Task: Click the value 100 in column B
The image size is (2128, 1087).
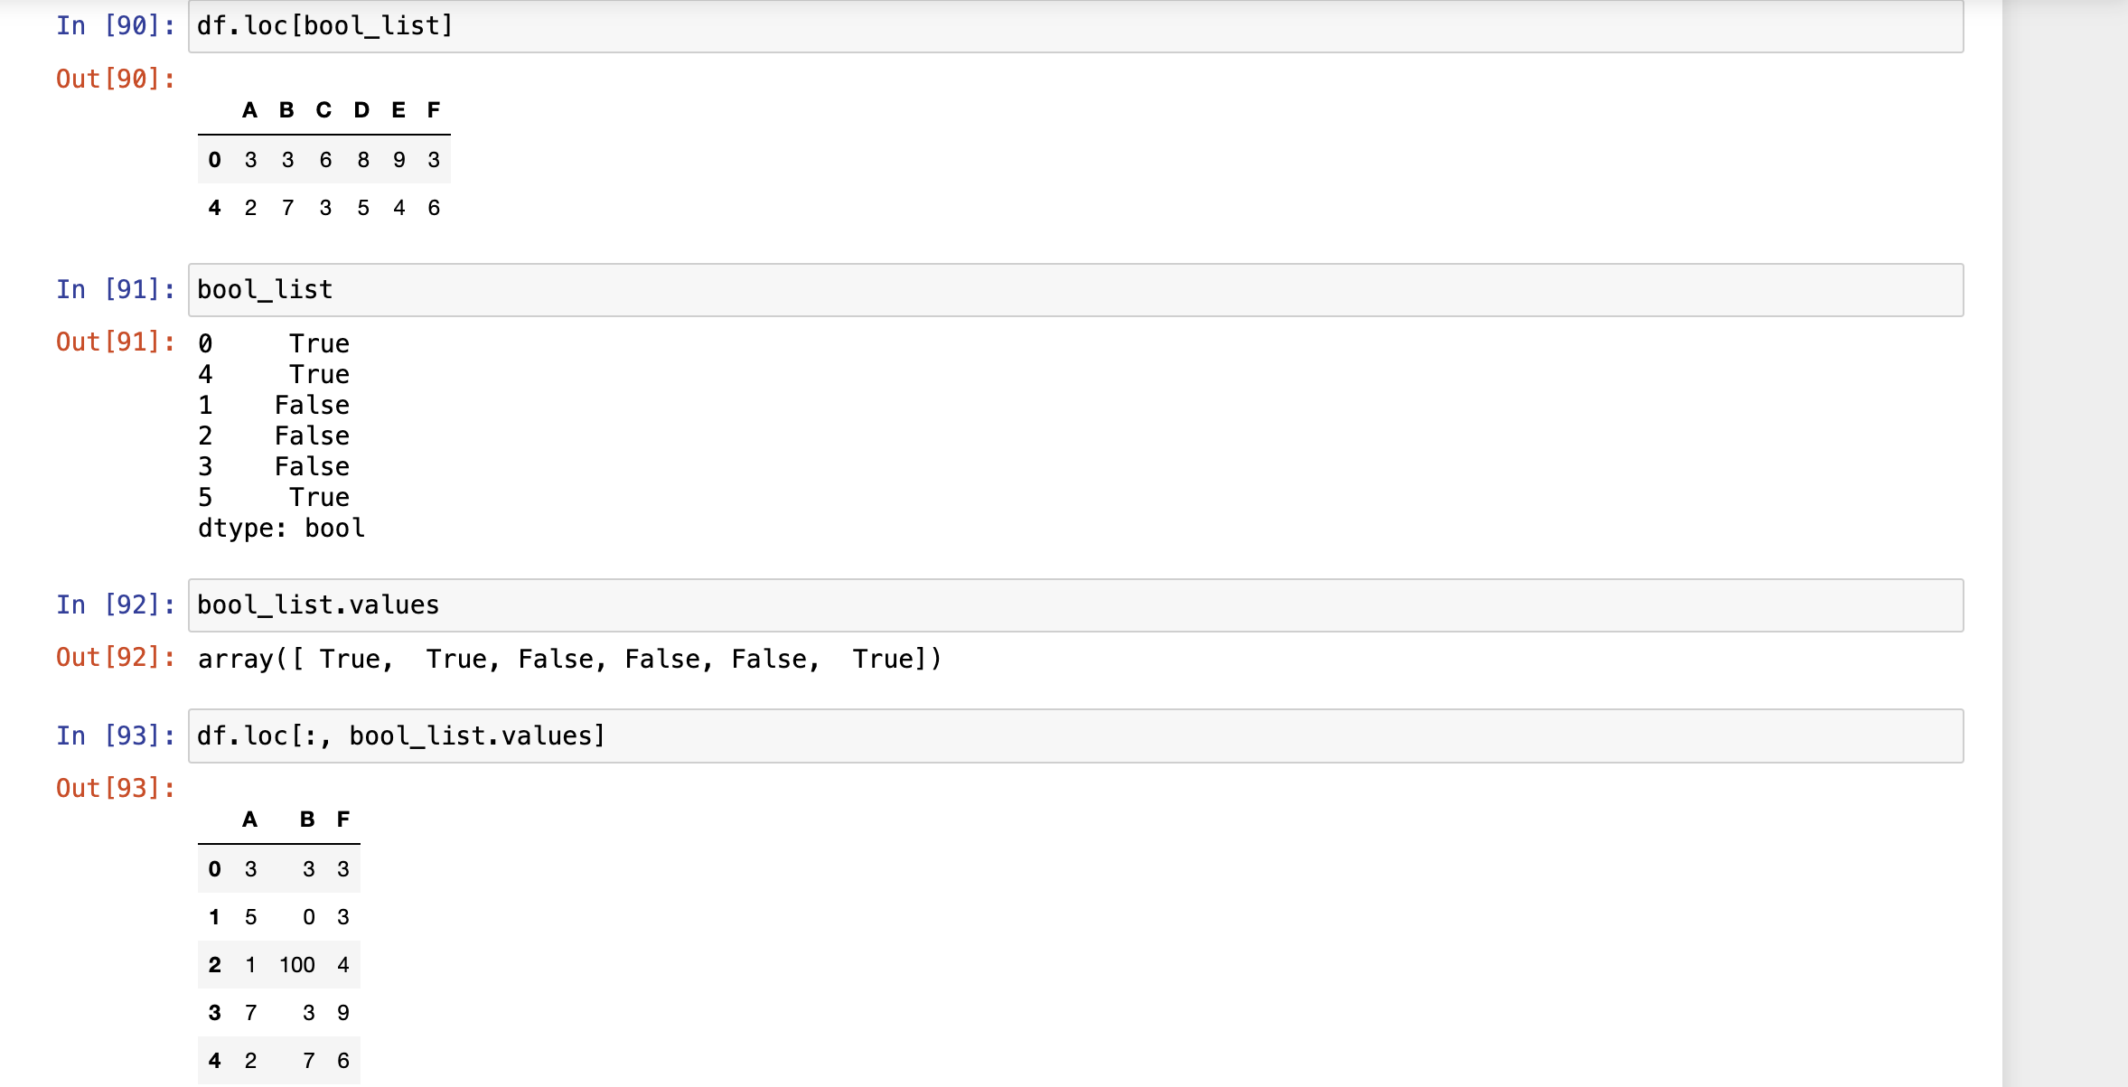Action: point(297,965)
